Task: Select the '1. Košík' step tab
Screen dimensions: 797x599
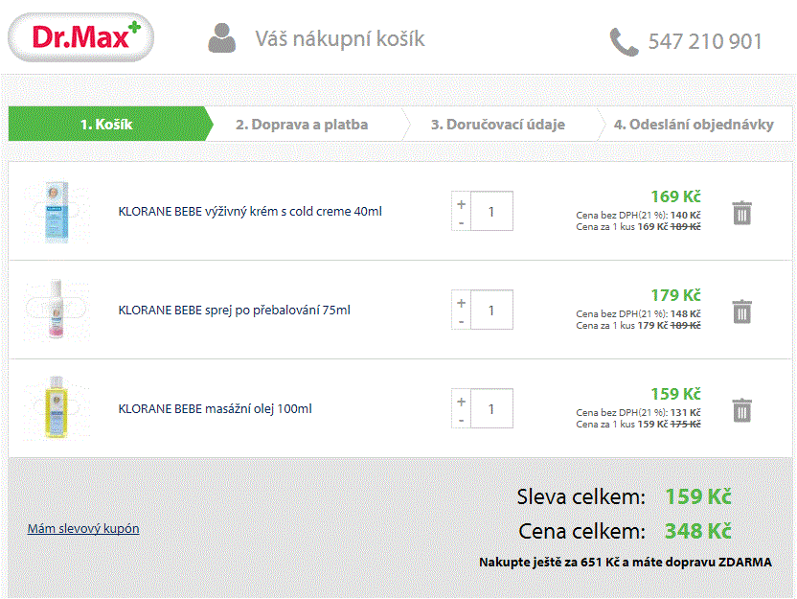Action: [106, 125]
